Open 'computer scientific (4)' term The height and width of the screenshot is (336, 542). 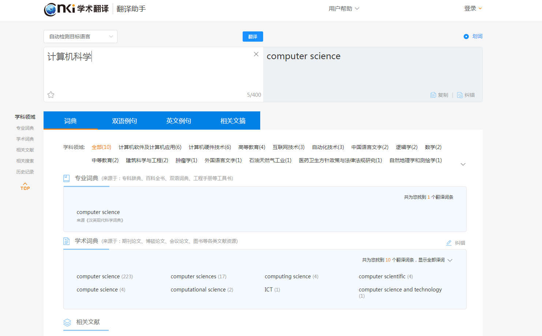[x=386, y=276]
